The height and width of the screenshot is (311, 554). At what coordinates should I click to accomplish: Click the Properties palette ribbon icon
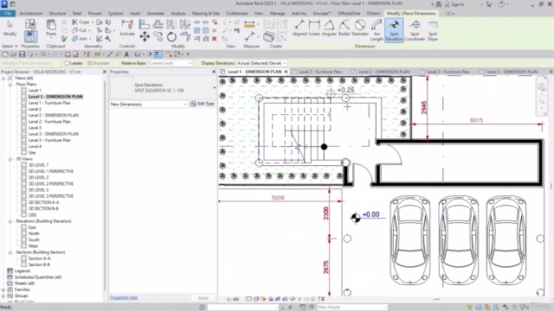coord(30,36)
